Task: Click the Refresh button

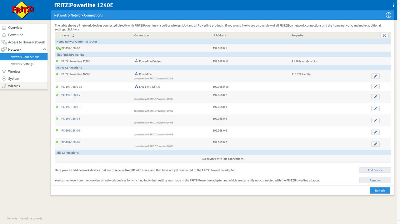Action: (x=380, y=190)
